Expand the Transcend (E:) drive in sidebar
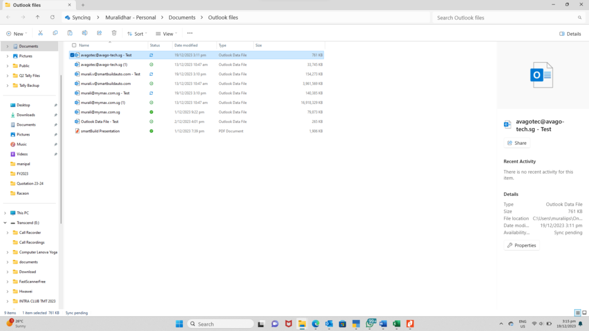The height and width of the screenshot is (331, 589). [x=4, y=222]
